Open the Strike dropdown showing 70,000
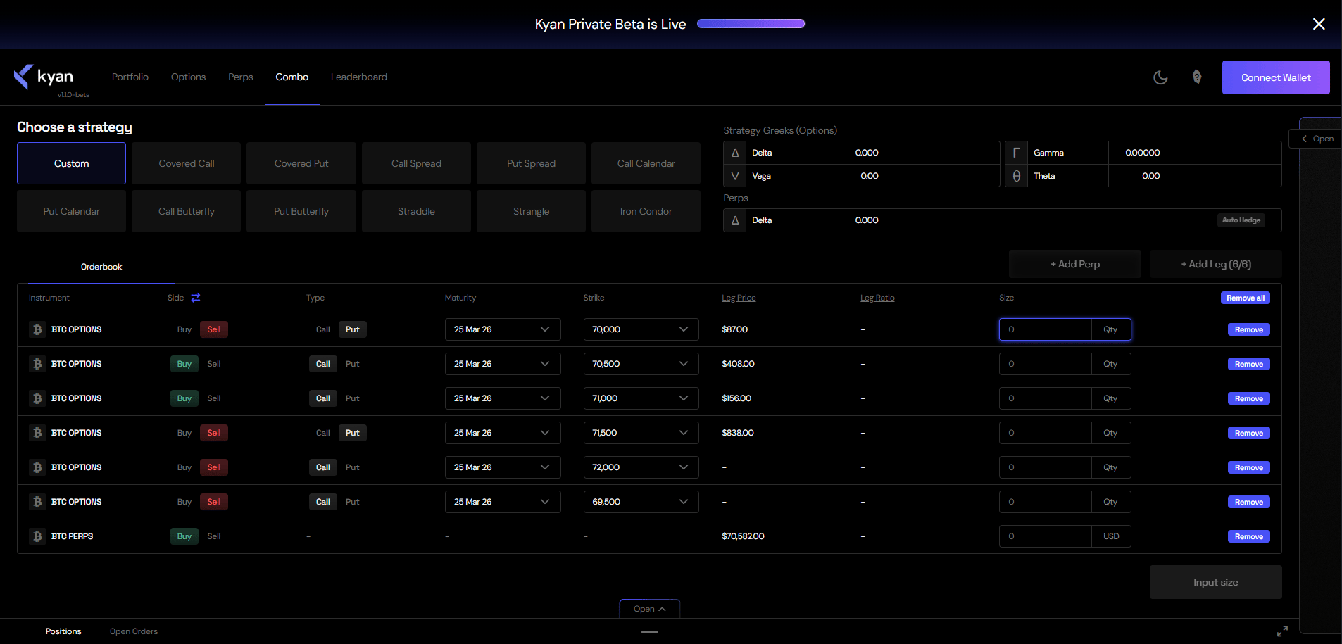This screenshot has width=1342, height=644. [641, 329]
